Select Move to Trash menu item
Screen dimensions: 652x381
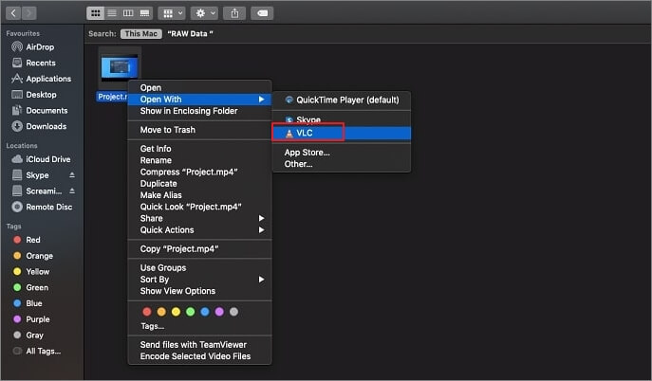(x=167, y=130)
